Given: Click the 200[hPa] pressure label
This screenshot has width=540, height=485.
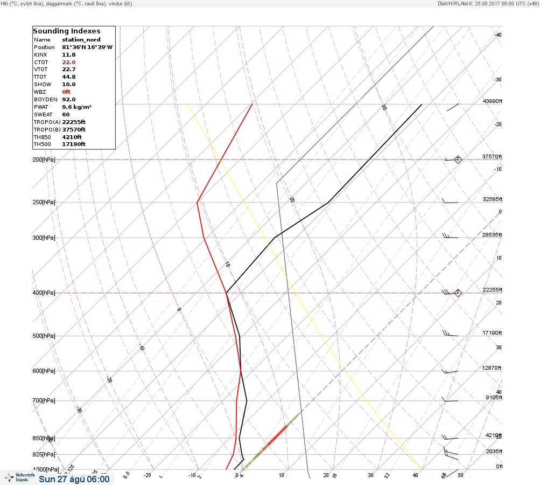Looking at the screenshot, I should (x=44, y=160).
